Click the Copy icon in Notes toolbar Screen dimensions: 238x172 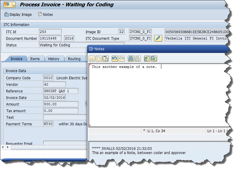point(99,59)
